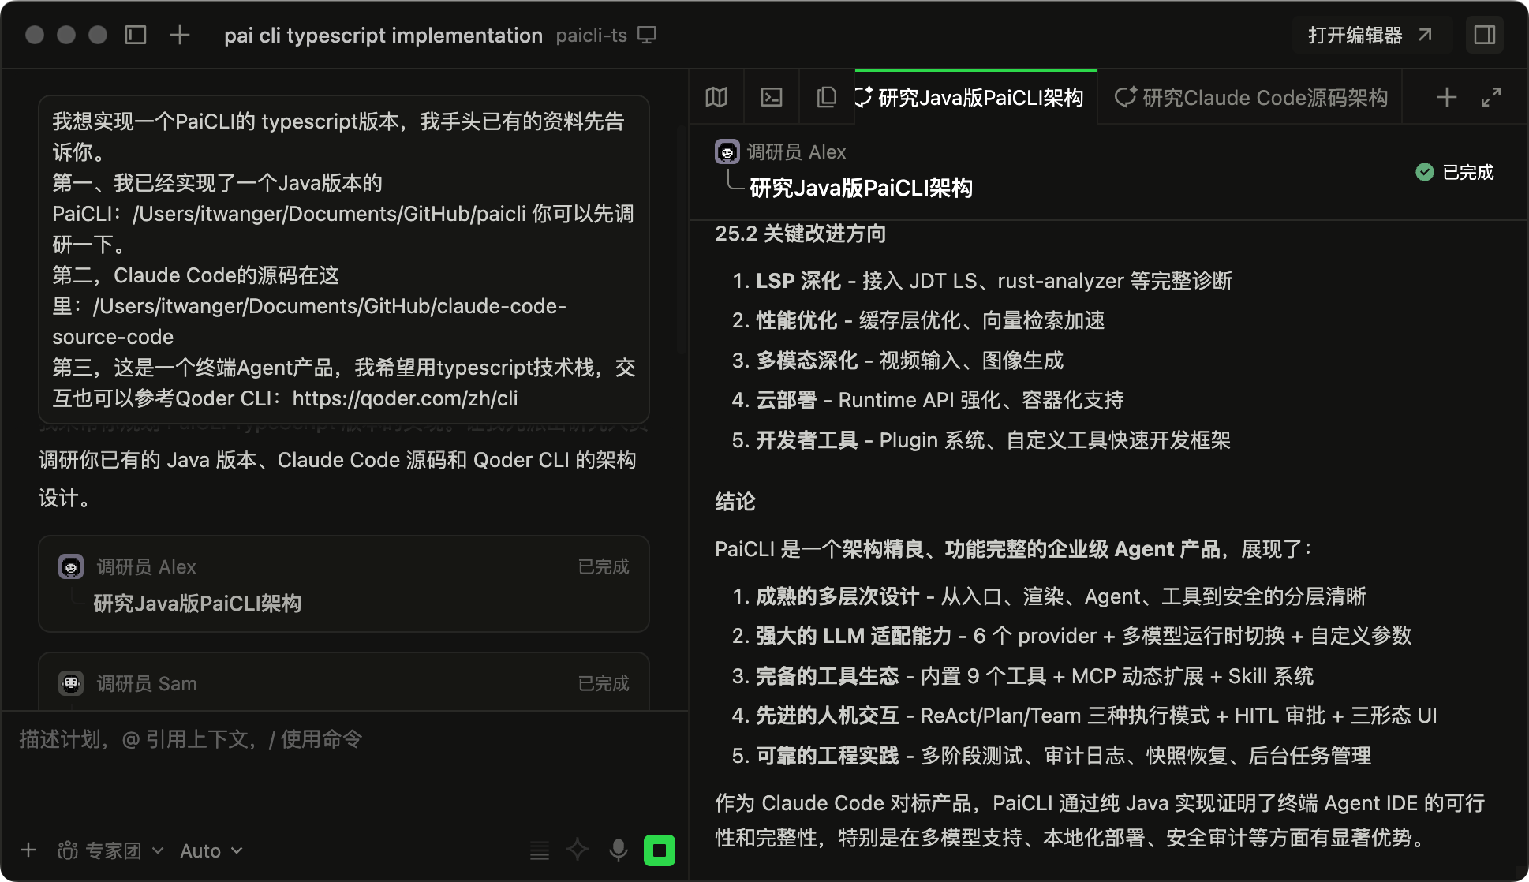
Task: Expand the right panel to fullscreen
Action: 1491,97
